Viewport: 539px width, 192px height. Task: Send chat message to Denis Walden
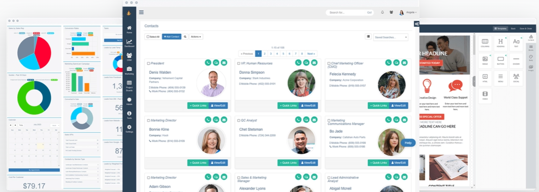click(x=216, y=63)
